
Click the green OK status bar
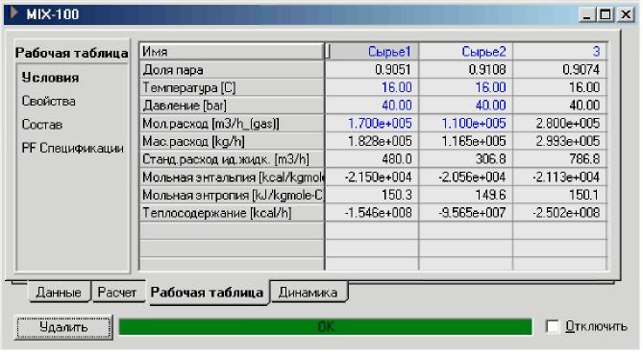(326, 326)
